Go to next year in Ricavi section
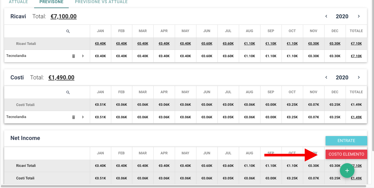This screenshot has width=374, height=188. 359,16
